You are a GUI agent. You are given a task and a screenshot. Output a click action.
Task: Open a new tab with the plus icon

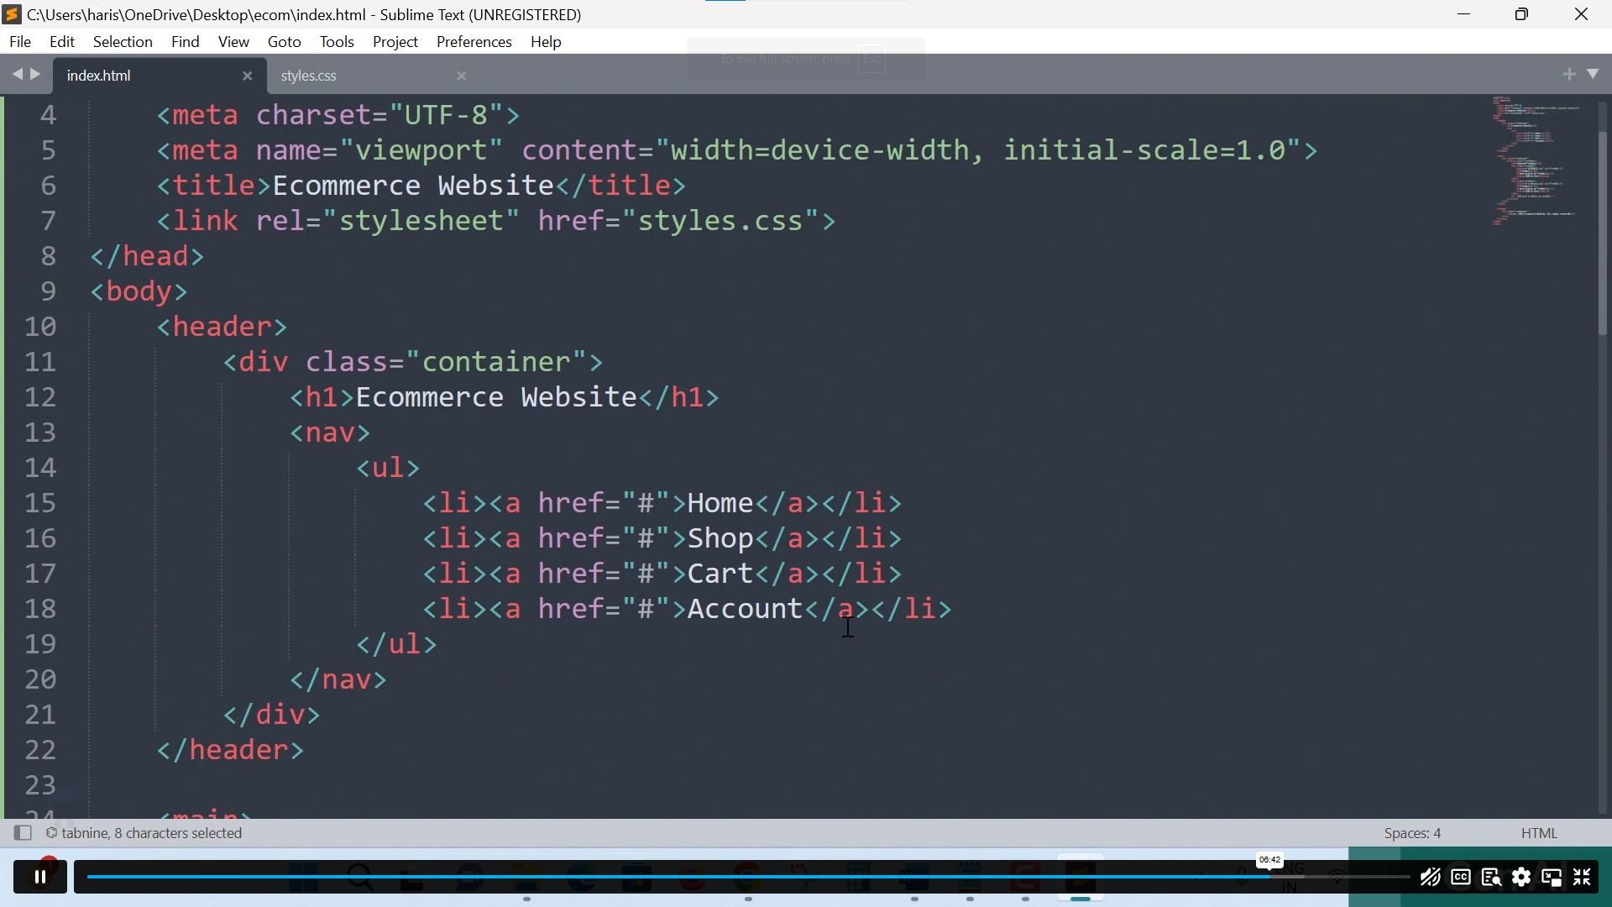pyautogui.click(x=1569, y=74)
